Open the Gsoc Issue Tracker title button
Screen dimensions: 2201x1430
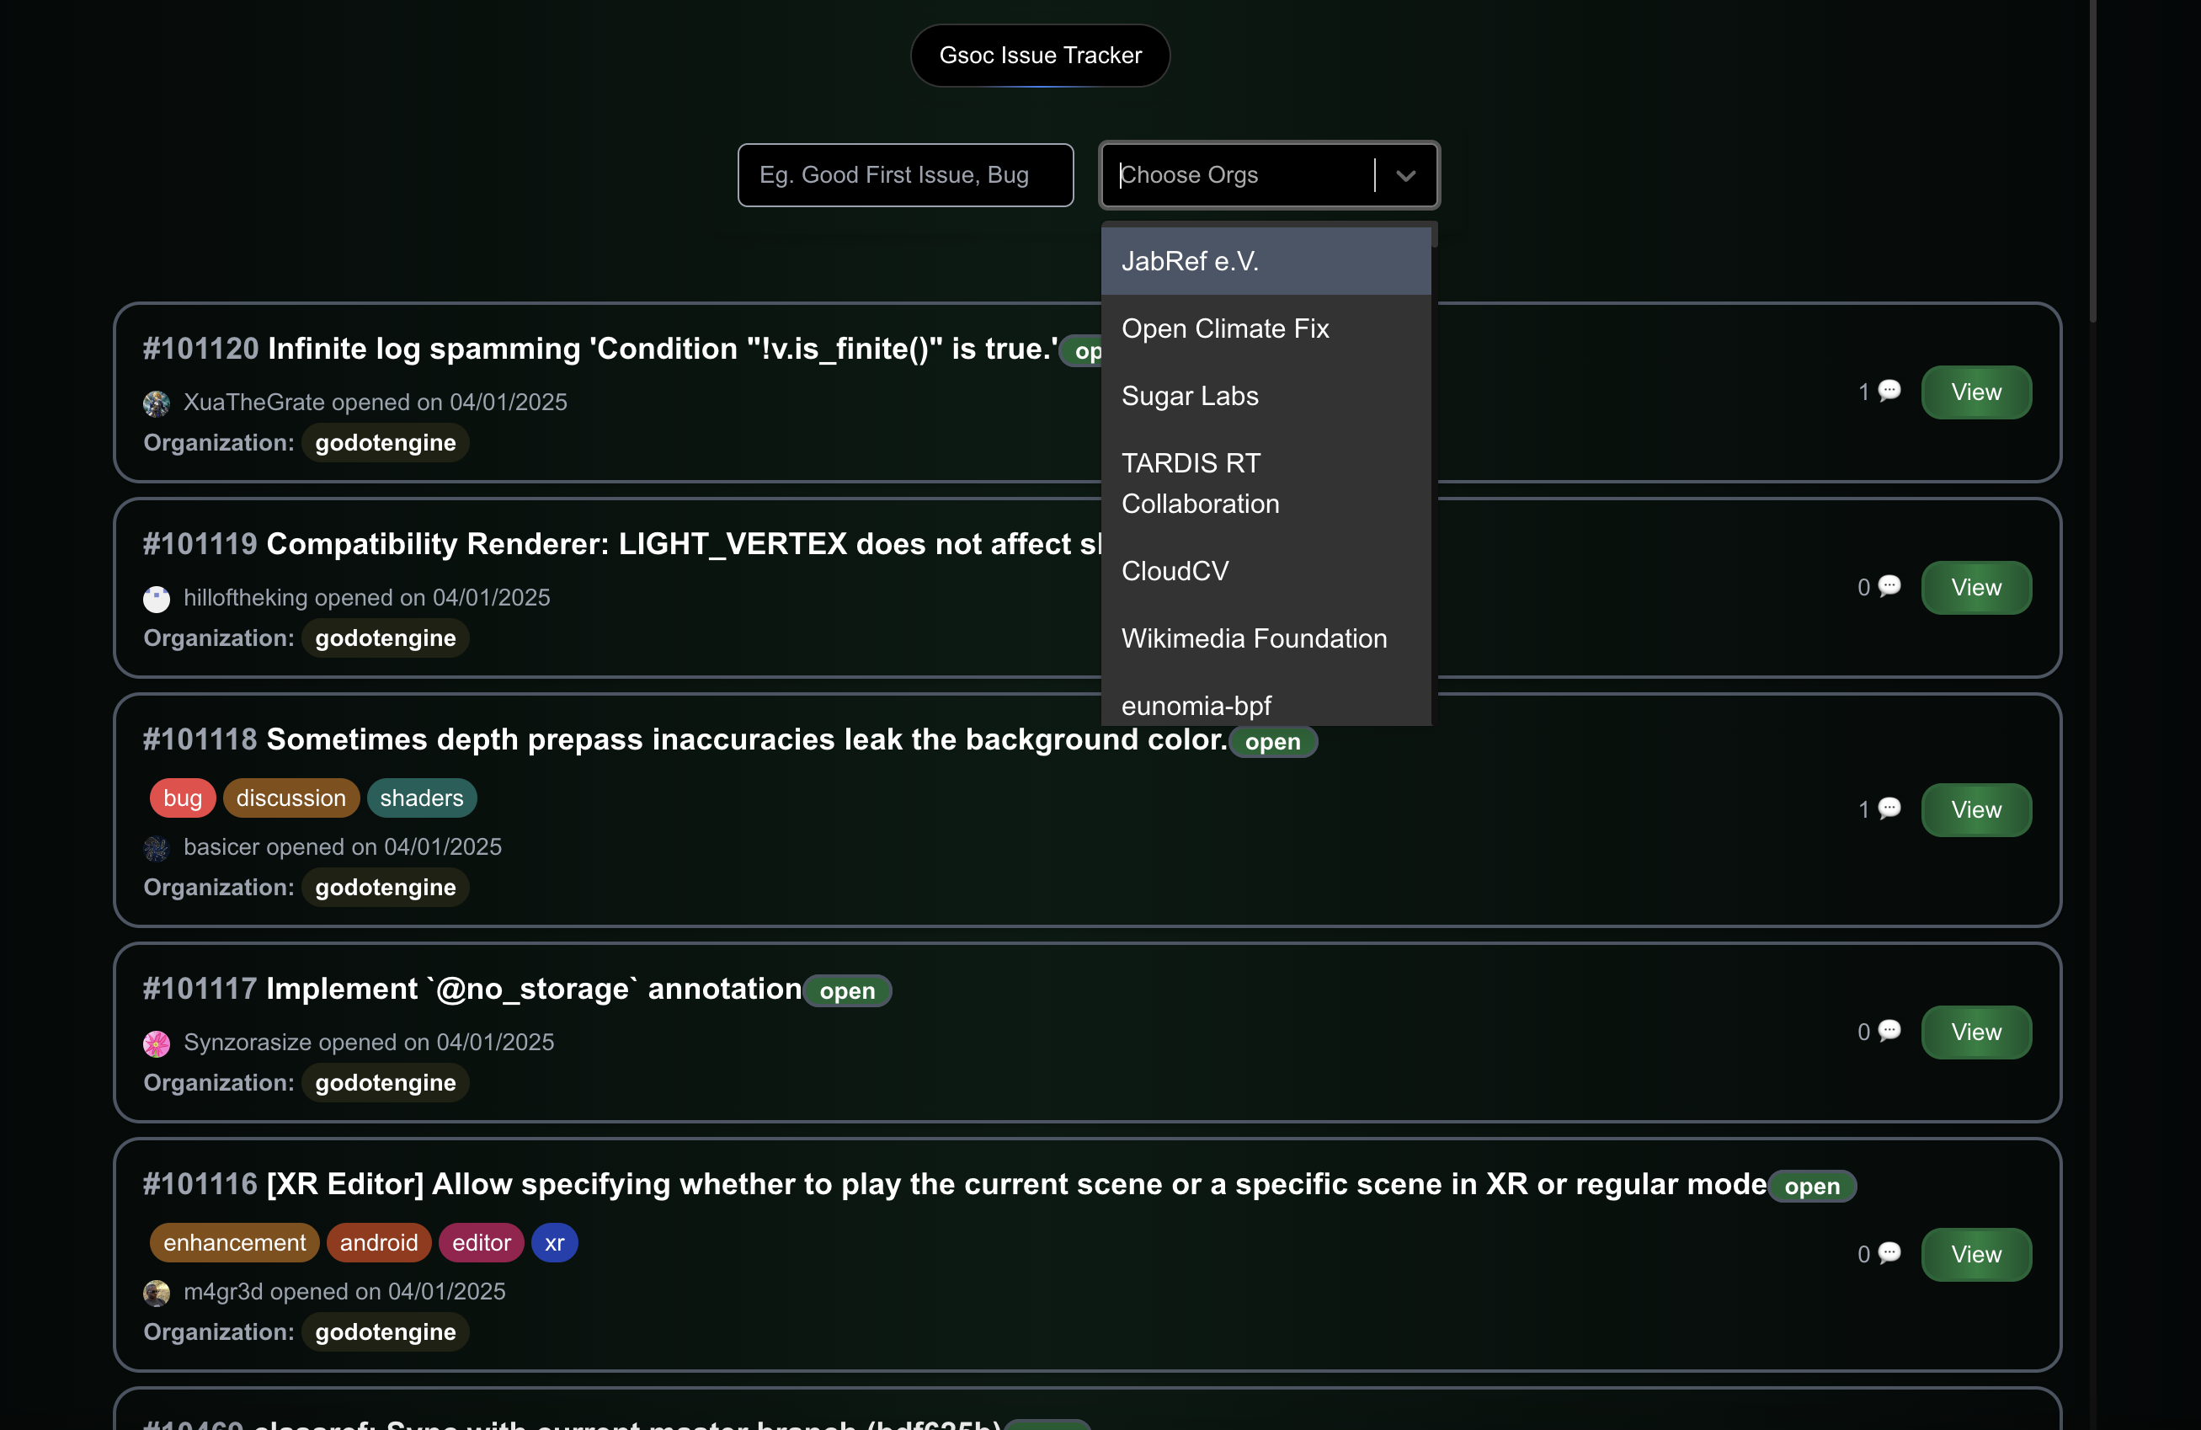(1040, 56)
